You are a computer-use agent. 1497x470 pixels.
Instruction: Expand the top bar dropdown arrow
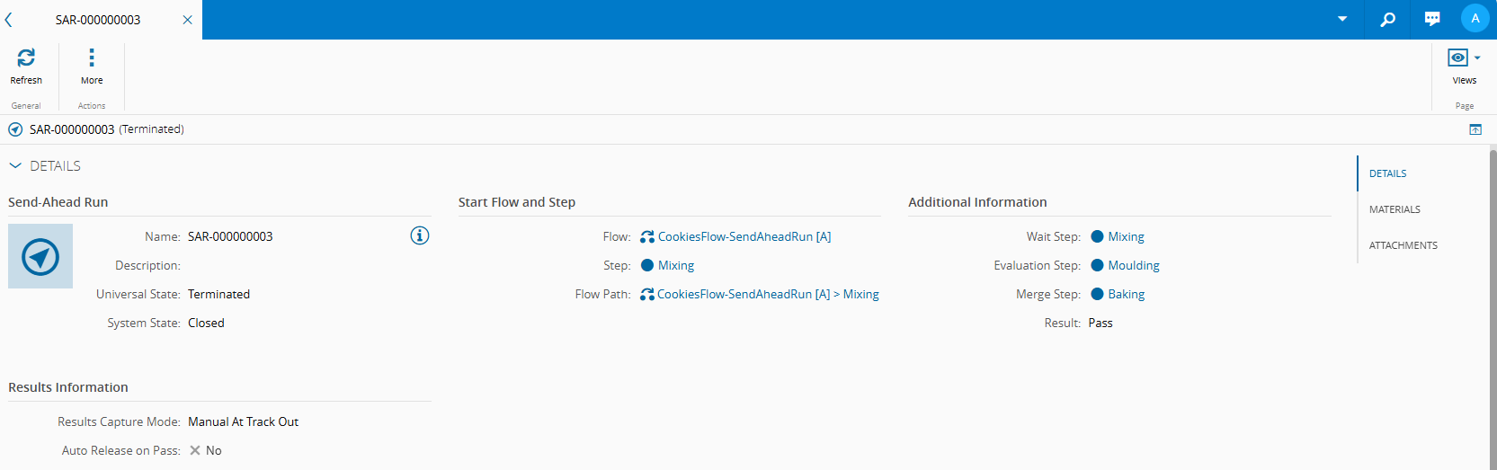coord(1342,19)
